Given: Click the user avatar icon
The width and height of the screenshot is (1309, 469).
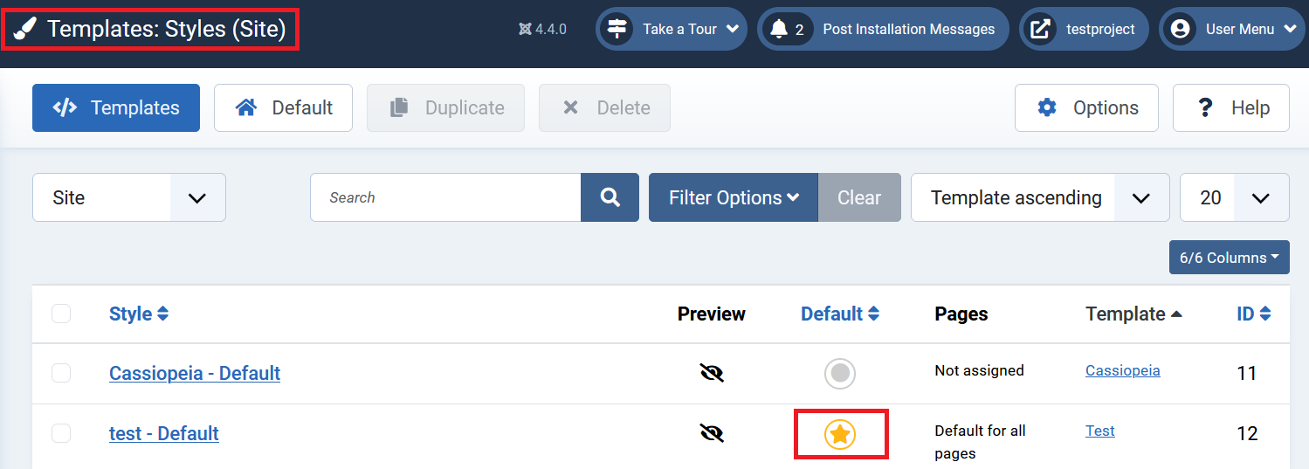Looking at the screenshot, I should [1181, 29].
